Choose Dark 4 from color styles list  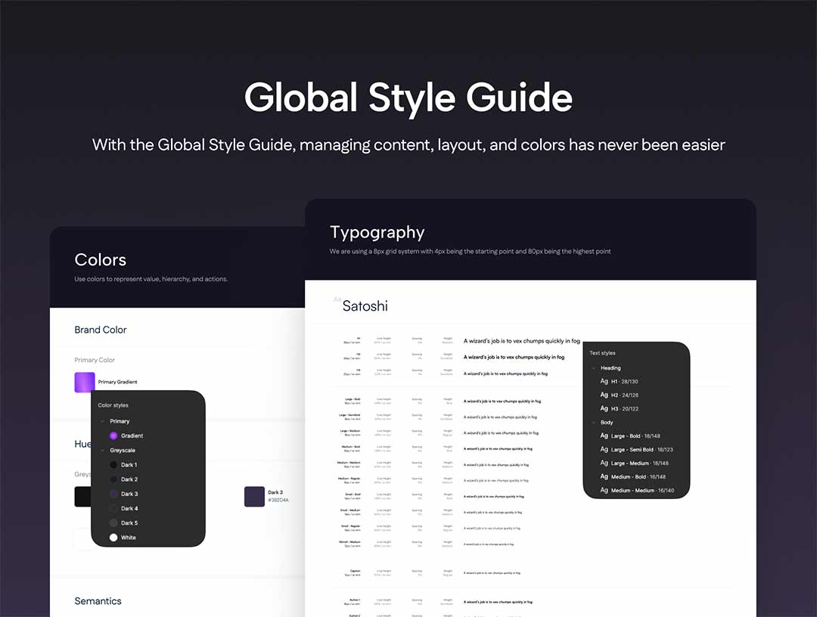(x=129, y=509)
